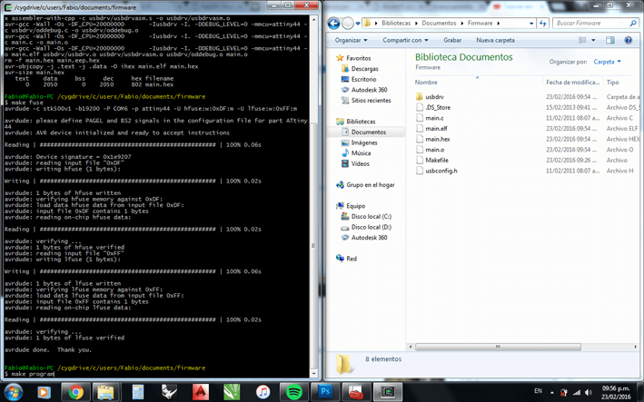Toggle the preview pane button
Image resolution: width=644 pixels, height=402 pixels.
click(610, 40)
